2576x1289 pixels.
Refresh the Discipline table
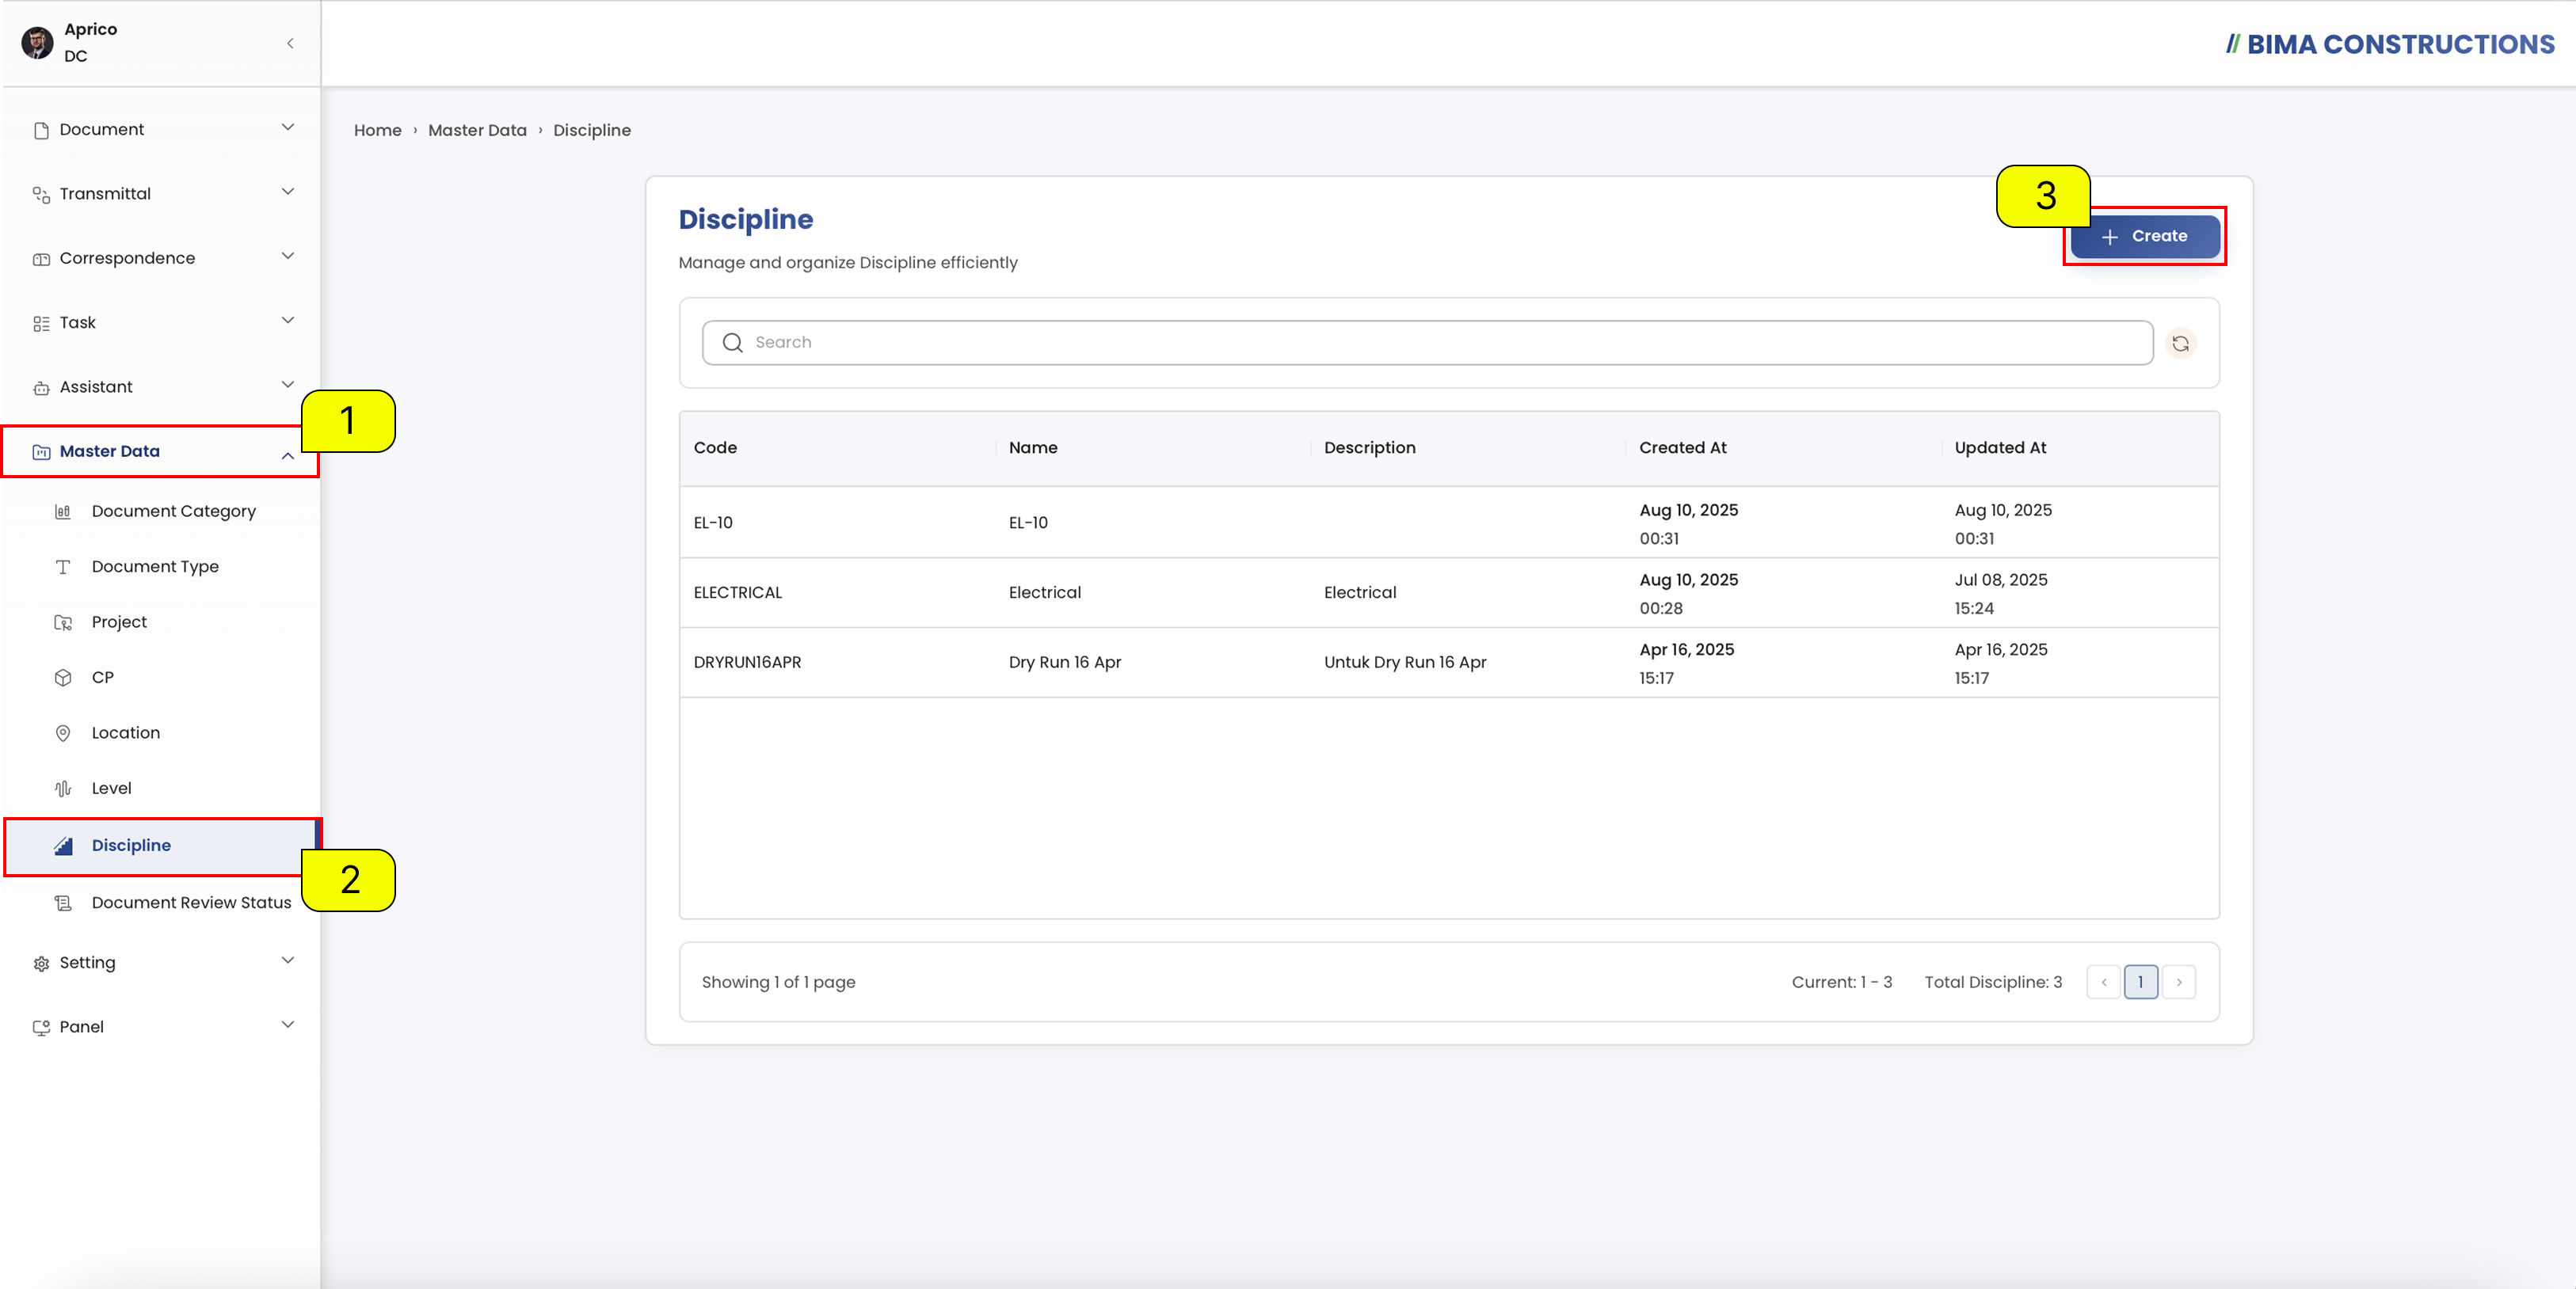tap(2180, 344)
